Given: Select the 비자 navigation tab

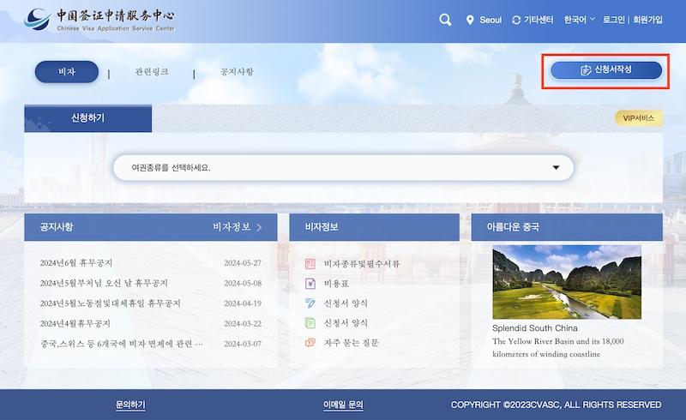Looking at the screenshot, I should (67, 72).
